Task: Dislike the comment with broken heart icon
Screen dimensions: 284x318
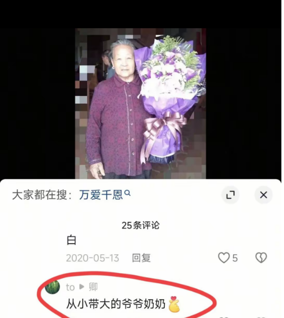Action: [x=261, y=258]
